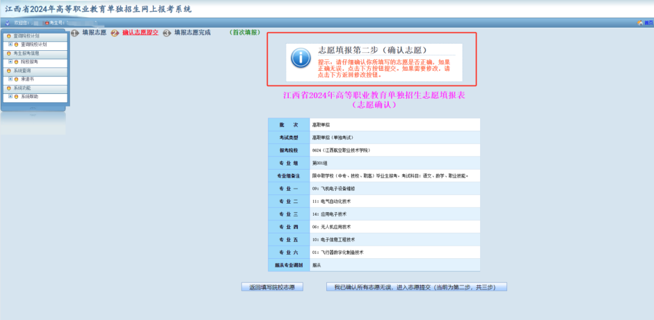Click the 高职单招 batch value

pos(321,125)
